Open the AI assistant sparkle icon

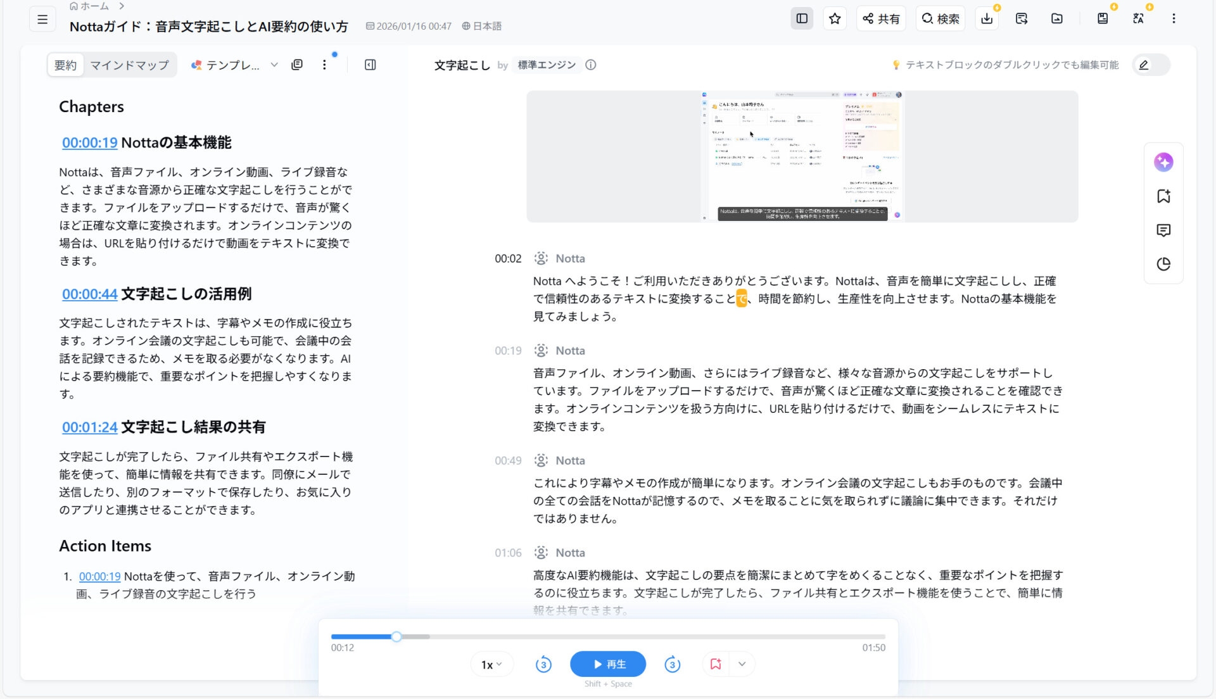pyautogui.click(x=1163, y=162)
